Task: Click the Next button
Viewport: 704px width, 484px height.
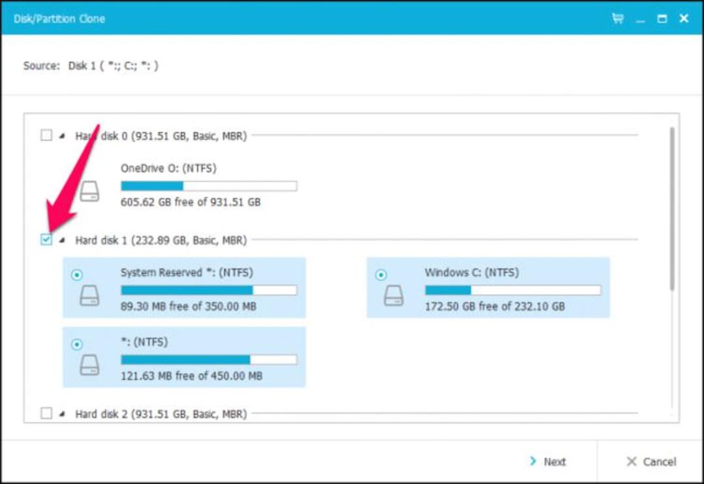Action: (x=548, y=461)
